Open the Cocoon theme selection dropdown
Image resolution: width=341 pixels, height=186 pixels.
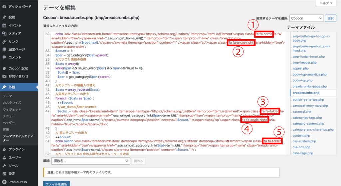[x=306, y=18]
